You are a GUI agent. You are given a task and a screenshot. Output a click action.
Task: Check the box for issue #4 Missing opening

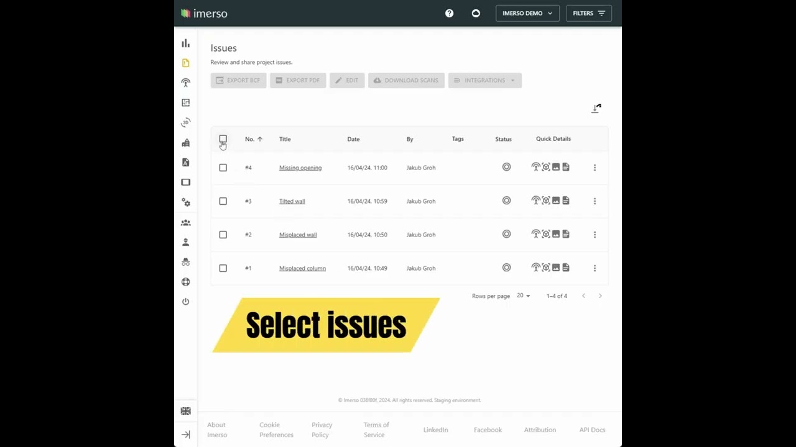pos(223,168)
